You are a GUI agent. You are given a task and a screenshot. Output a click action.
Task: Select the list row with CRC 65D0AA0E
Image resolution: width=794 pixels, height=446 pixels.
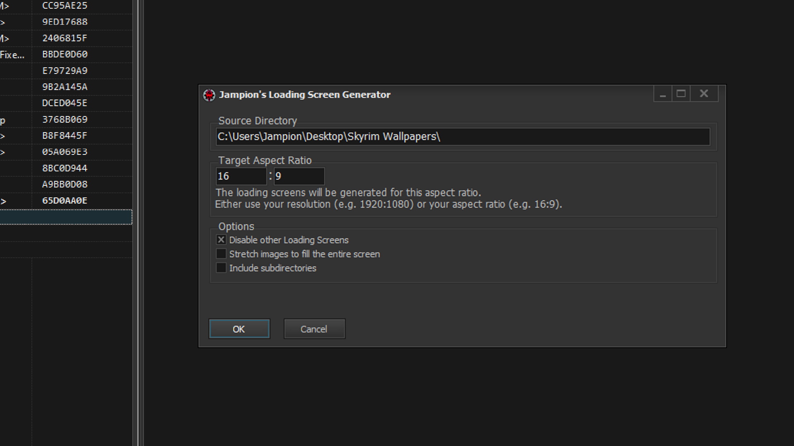tap(65, 201)
